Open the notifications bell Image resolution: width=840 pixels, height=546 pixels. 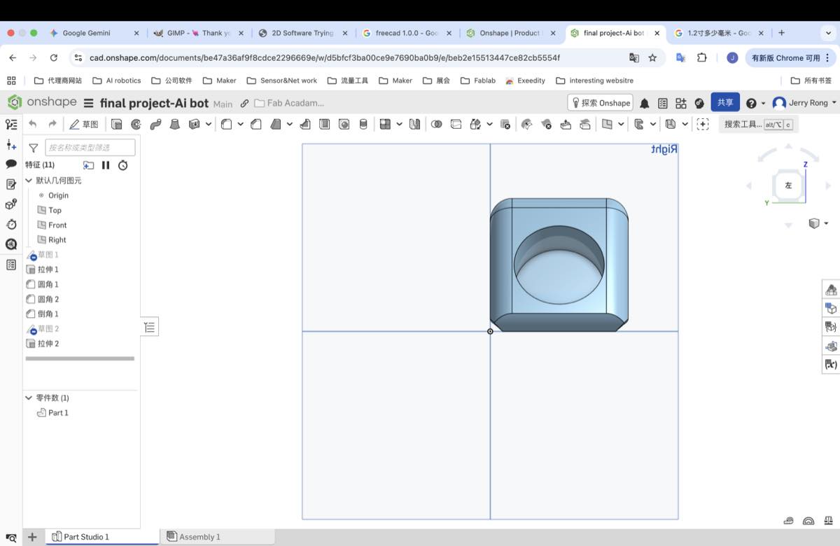(644, 103)
